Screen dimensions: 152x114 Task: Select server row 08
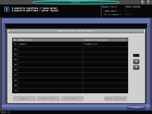pos(70,81)
